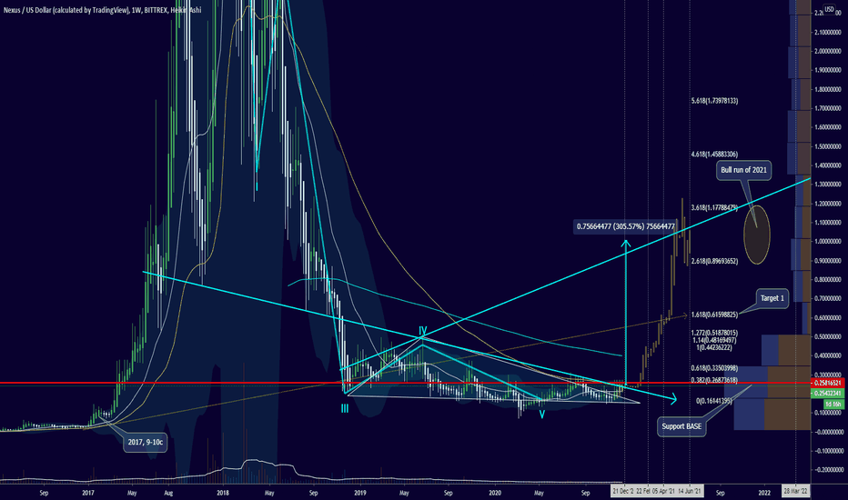Click the Fibonacci level 1.14(0.48169497)
The image size is (848, 500).
(714, 341)
